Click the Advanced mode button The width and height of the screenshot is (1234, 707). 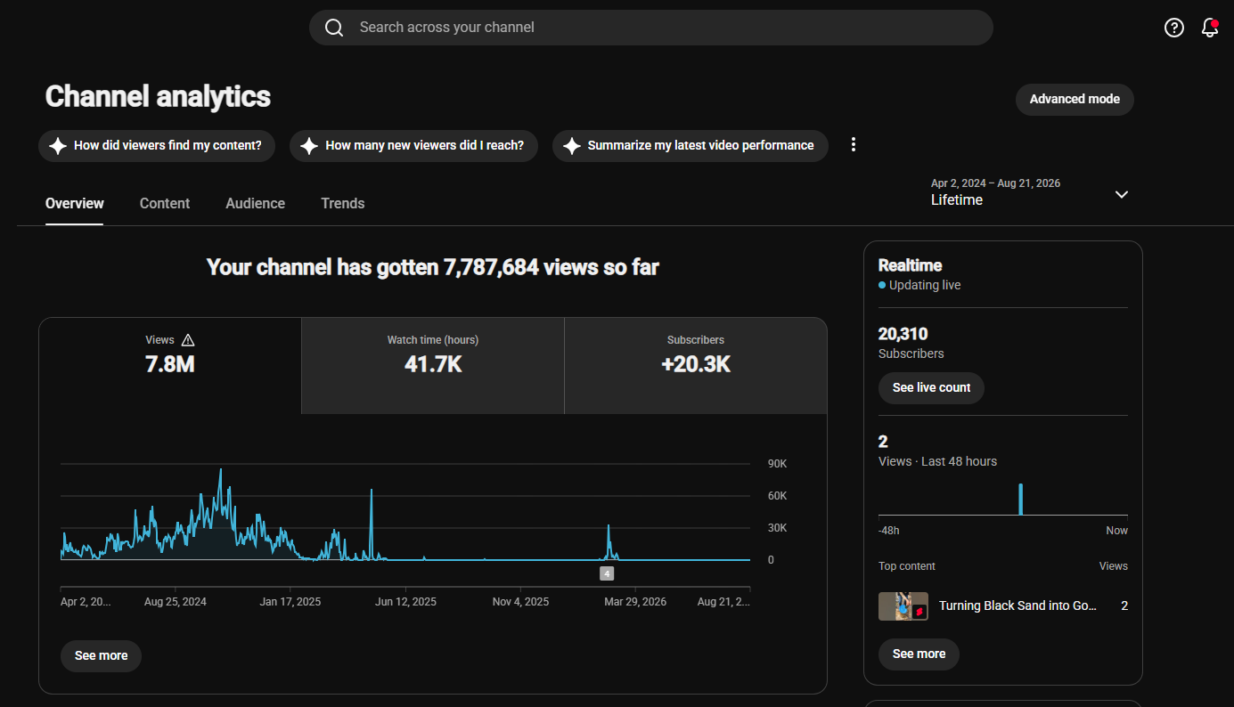[1075, 99]
